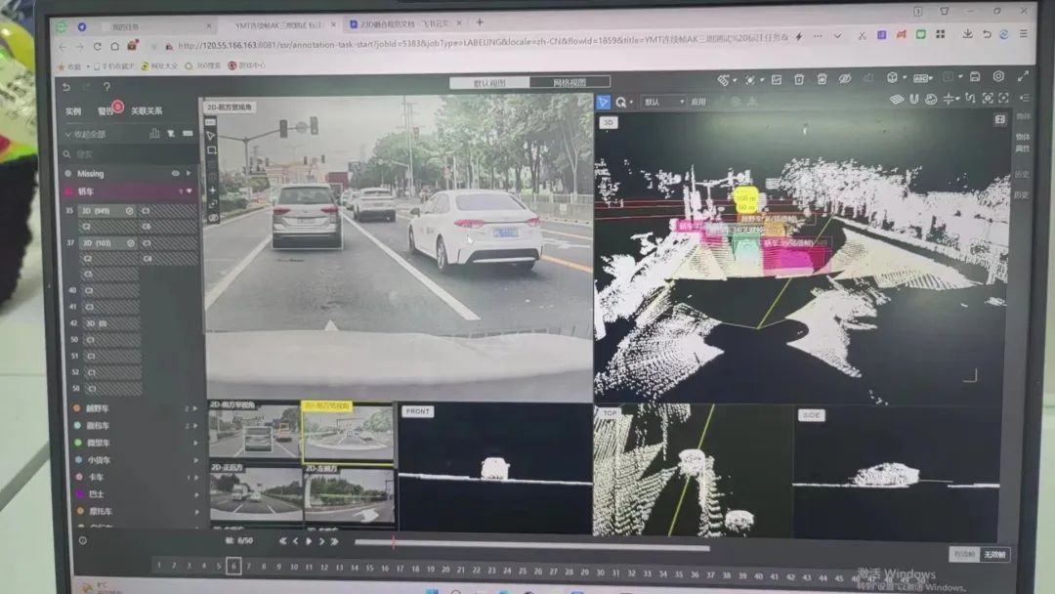Screen dimensions: 1055x594
Task: Toggle the hide eye-slash icon in top toolbar
Action: (x=845, y=79)
